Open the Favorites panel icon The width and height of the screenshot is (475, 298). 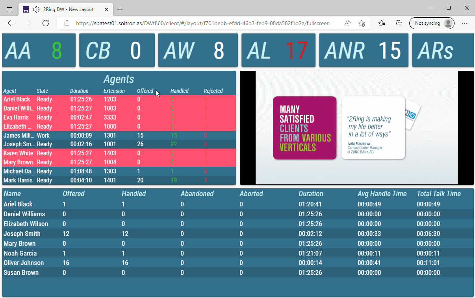point(381,23)
